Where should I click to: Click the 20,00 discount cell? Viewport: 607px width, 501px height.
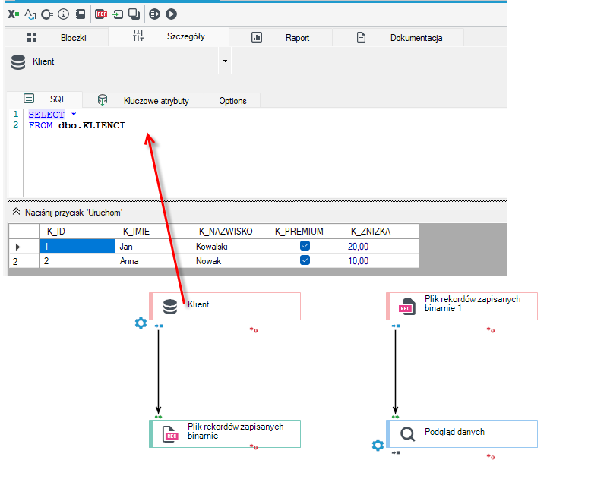coord(381,247)
